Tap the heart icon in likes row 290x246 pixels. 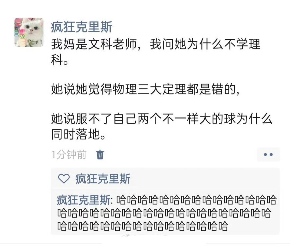tap(64, 179)
